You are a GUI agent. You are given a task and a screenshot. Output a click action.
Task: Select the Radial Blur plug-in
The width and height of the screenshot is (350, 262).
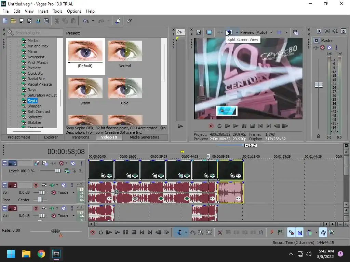coord(36,79)
